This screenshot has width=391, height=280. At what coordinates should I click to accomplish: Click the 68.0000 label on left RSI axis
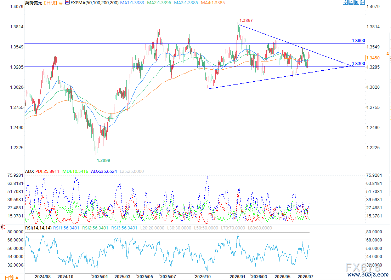16,240
